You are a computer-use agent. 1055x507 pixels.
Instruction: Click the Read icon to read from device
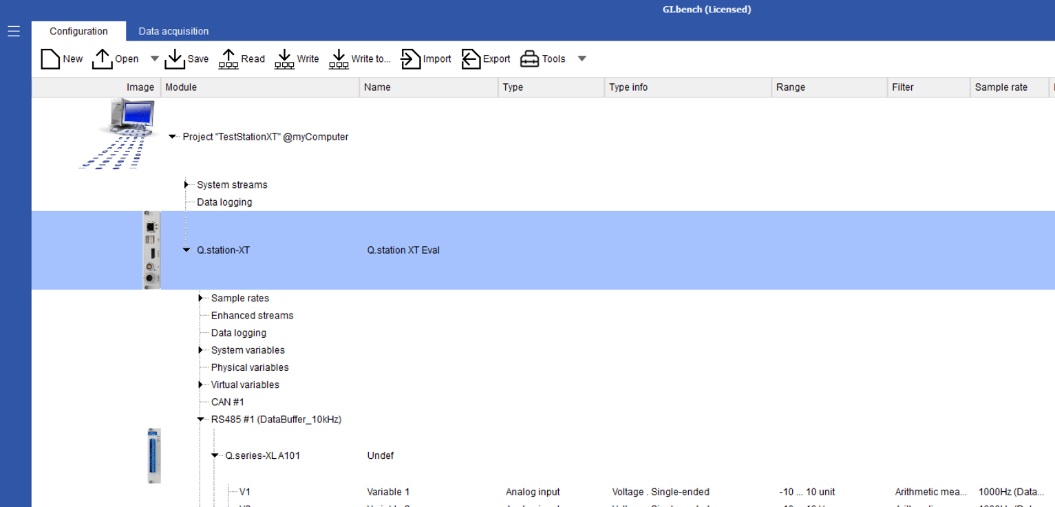[x=228, y=58]
